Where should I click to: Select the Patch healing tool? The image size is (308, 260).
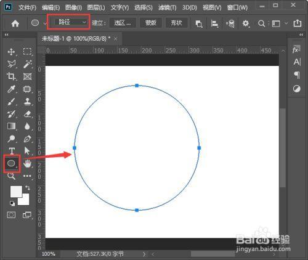[27, 89]
